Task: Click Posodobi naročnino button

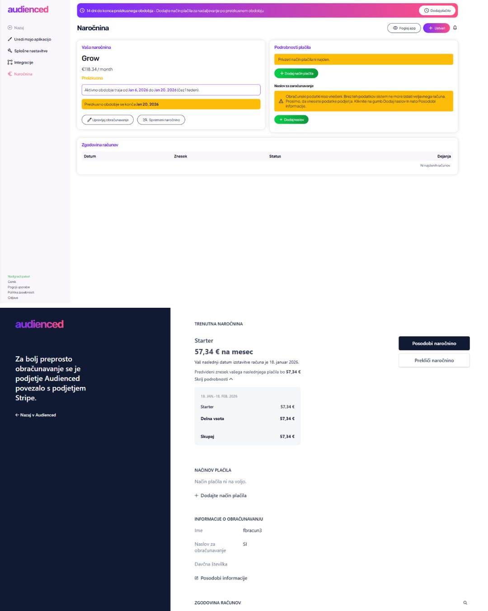Action: pos(434,344)
